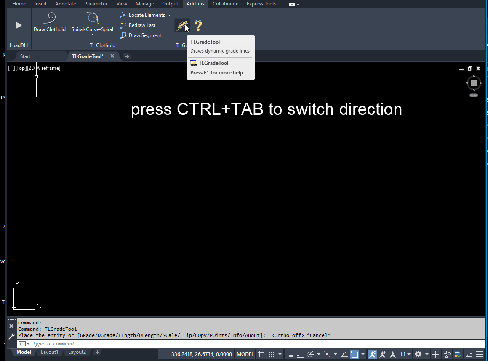Open the Manage ribbon tab
The image size is (488, 361).
pyautogui.click(x=144, y=4)
